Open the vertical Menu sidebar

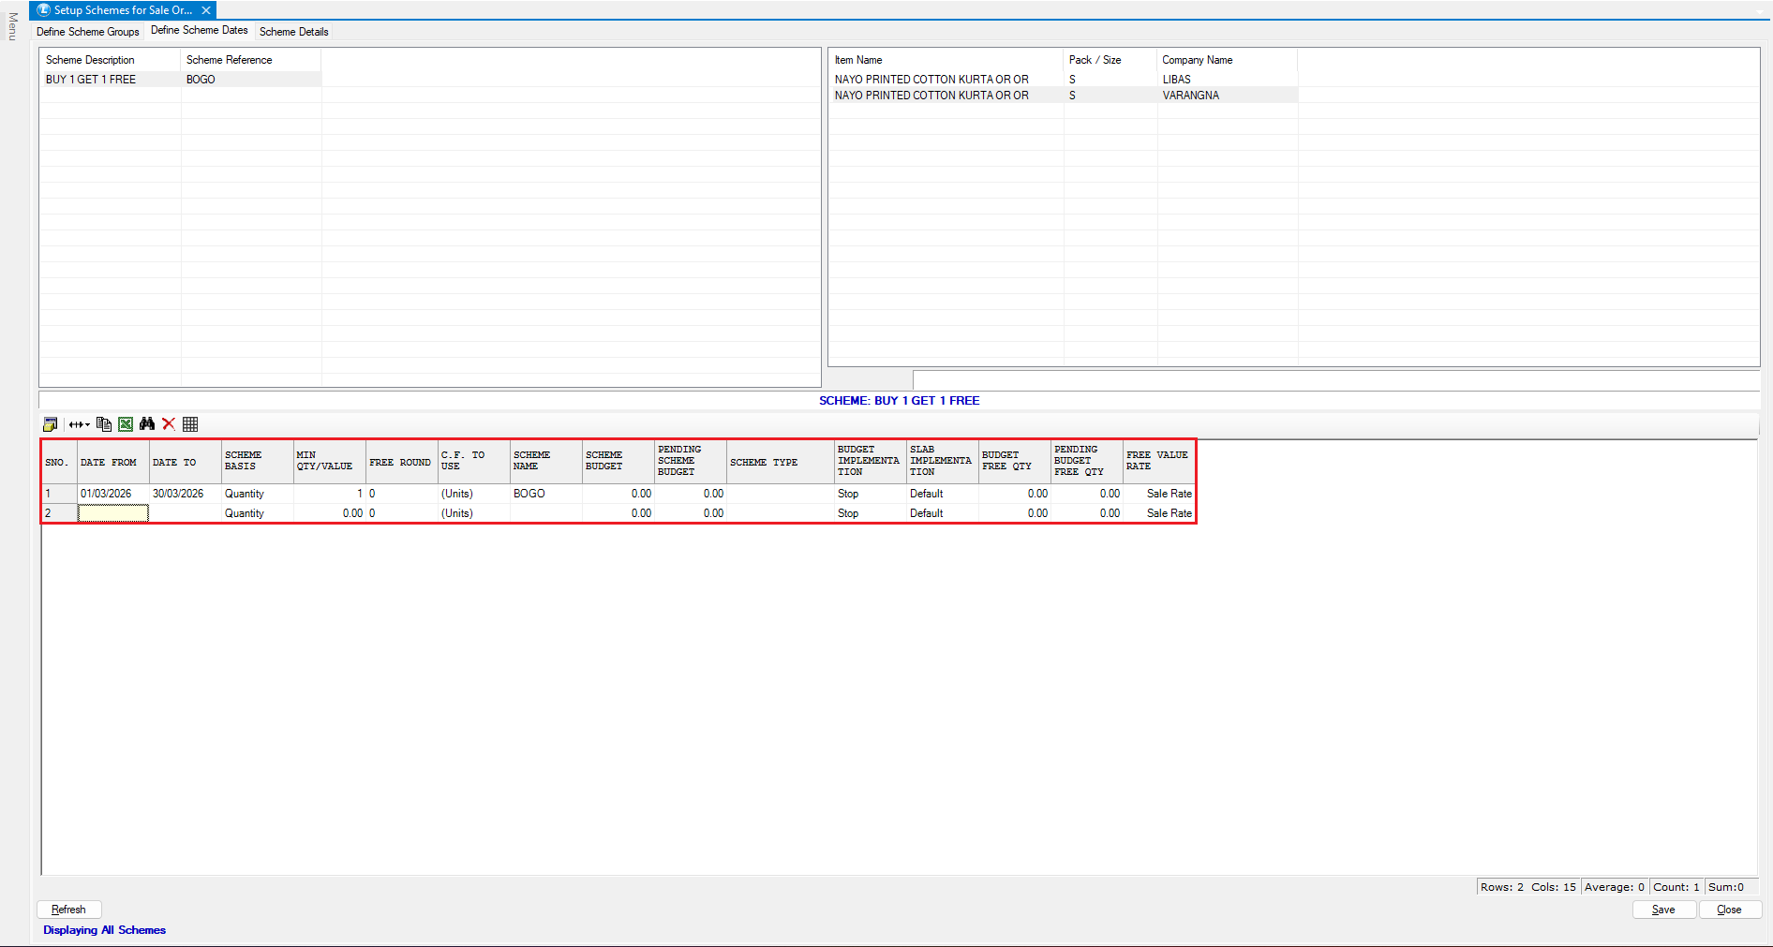click(12, 26)
